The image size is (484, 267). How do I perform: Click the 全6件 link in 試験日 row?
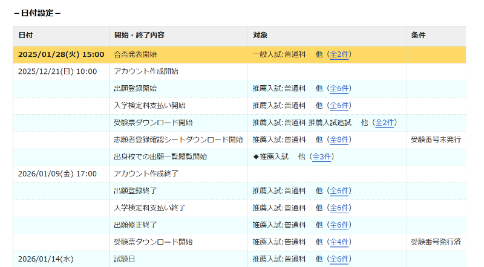click(x=339, y=259)
